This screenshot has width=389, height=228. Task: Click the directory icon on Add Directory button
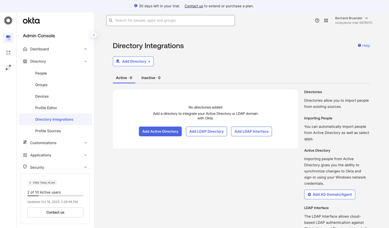[118, 62]
